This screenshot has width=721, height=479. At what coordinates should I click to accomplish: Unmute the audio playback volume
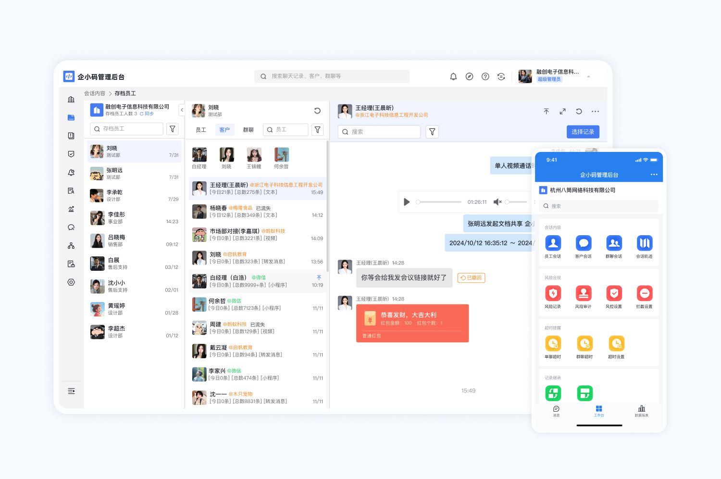[x=497, y=202]
